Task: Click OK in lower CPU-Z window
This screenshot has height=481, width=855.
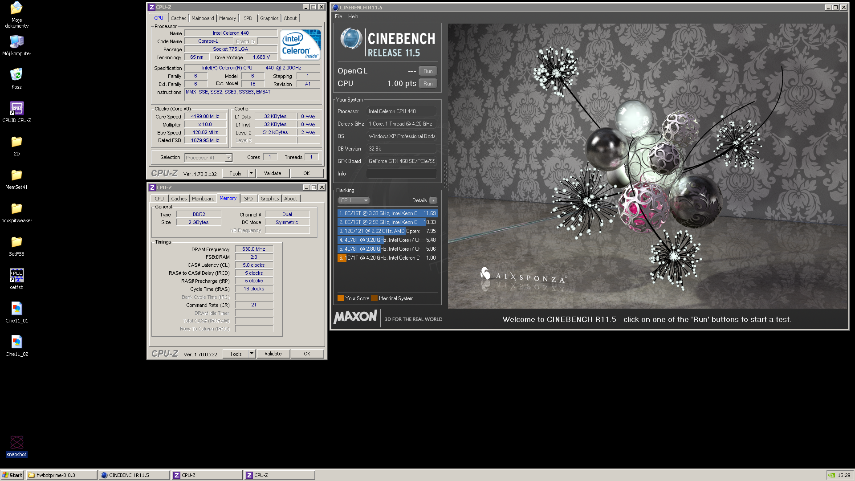Action: [307, 354]
